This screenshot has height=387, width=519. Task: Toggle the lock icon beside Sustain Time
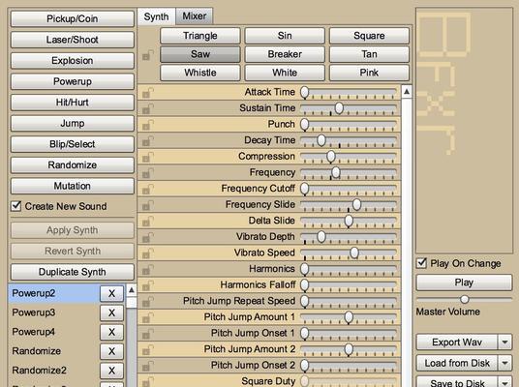(148, 108)
